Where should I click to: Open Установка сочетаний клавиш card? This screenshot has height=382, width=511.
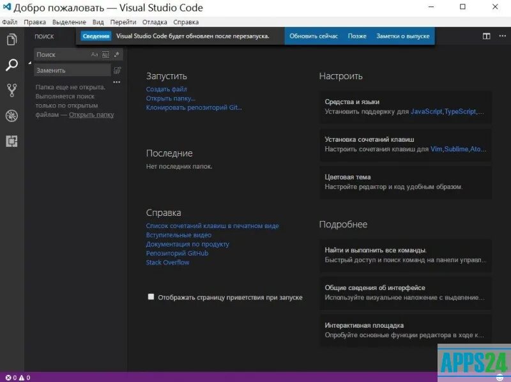click(x=406, y=144)
